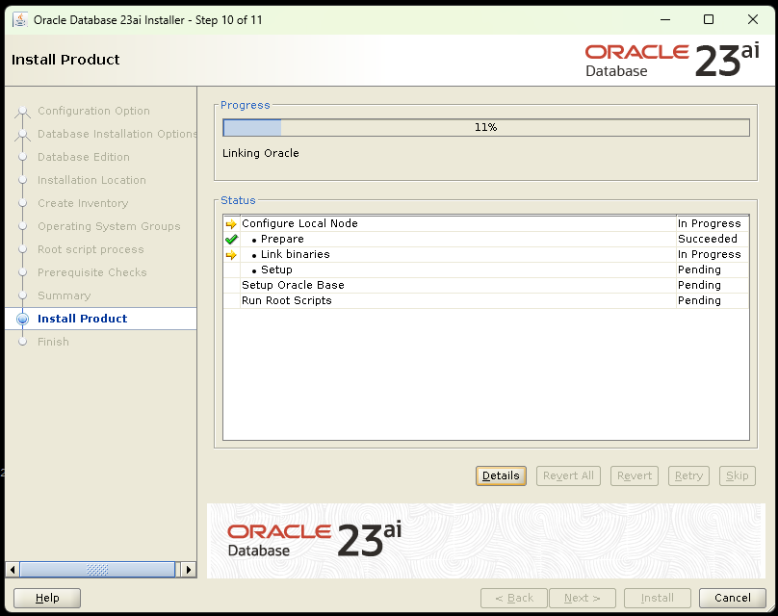Click the Revert All button
This screenshot has height=616, width=778.
(x=568, y=475)
